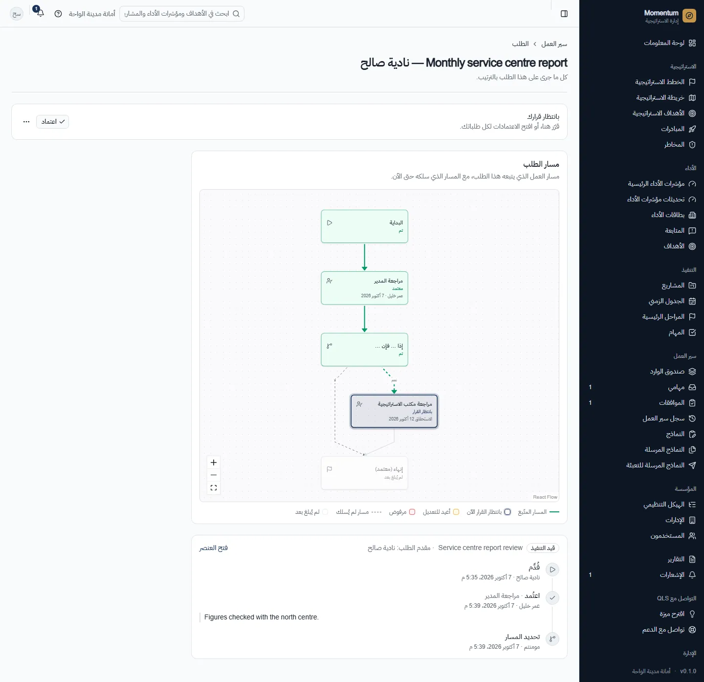This screenshot has height=682, width=704.
Task: Go to سير العمل breadcrumb
Action: [x=554, y=44]
